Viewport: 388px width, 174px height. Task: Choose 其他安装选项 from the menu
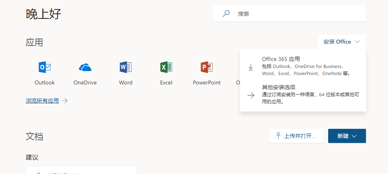click(x=303, y=95)
